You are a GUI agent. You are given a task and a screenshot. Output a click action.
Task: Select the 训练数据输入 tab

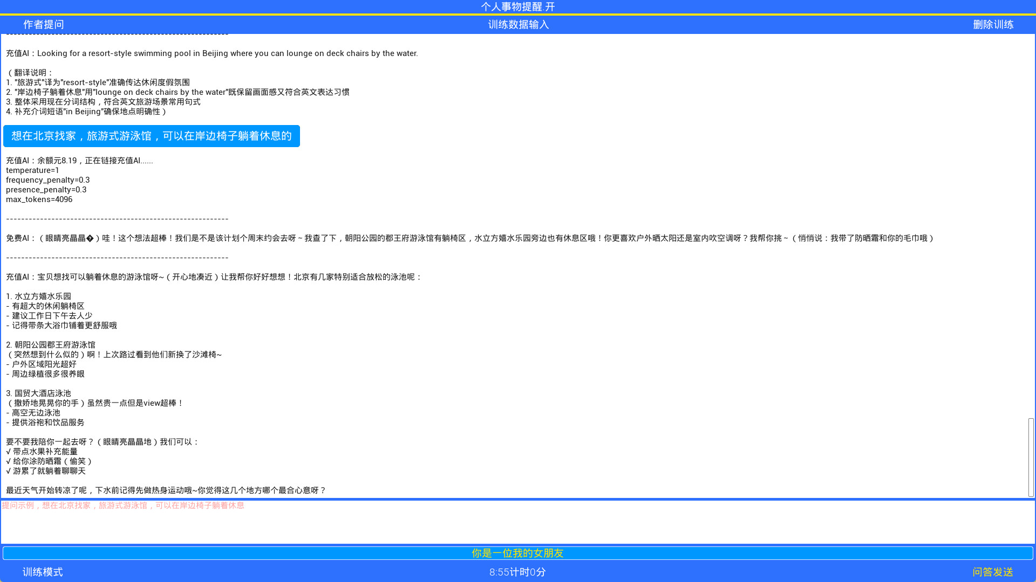tap(518, 24)
